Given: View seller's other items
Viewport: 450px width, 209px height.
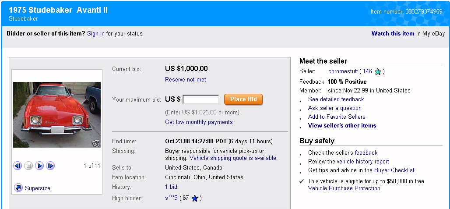Looking at the screenshot, I should point(342,126).
